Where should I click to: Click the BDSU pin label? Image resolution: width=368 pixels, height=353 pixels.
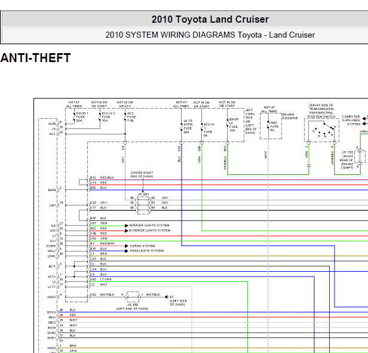pyautogui.click(x=51, y=312)
